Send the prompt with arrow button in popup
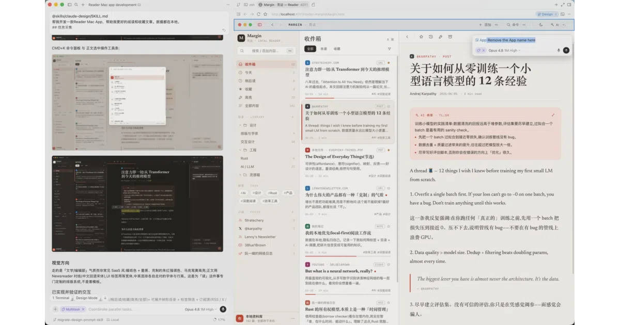The width and height of the screenshot is (620, 325). point(566,51)
